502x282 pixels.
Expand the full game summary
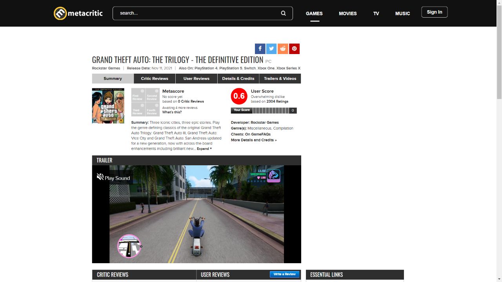point(204,149)
